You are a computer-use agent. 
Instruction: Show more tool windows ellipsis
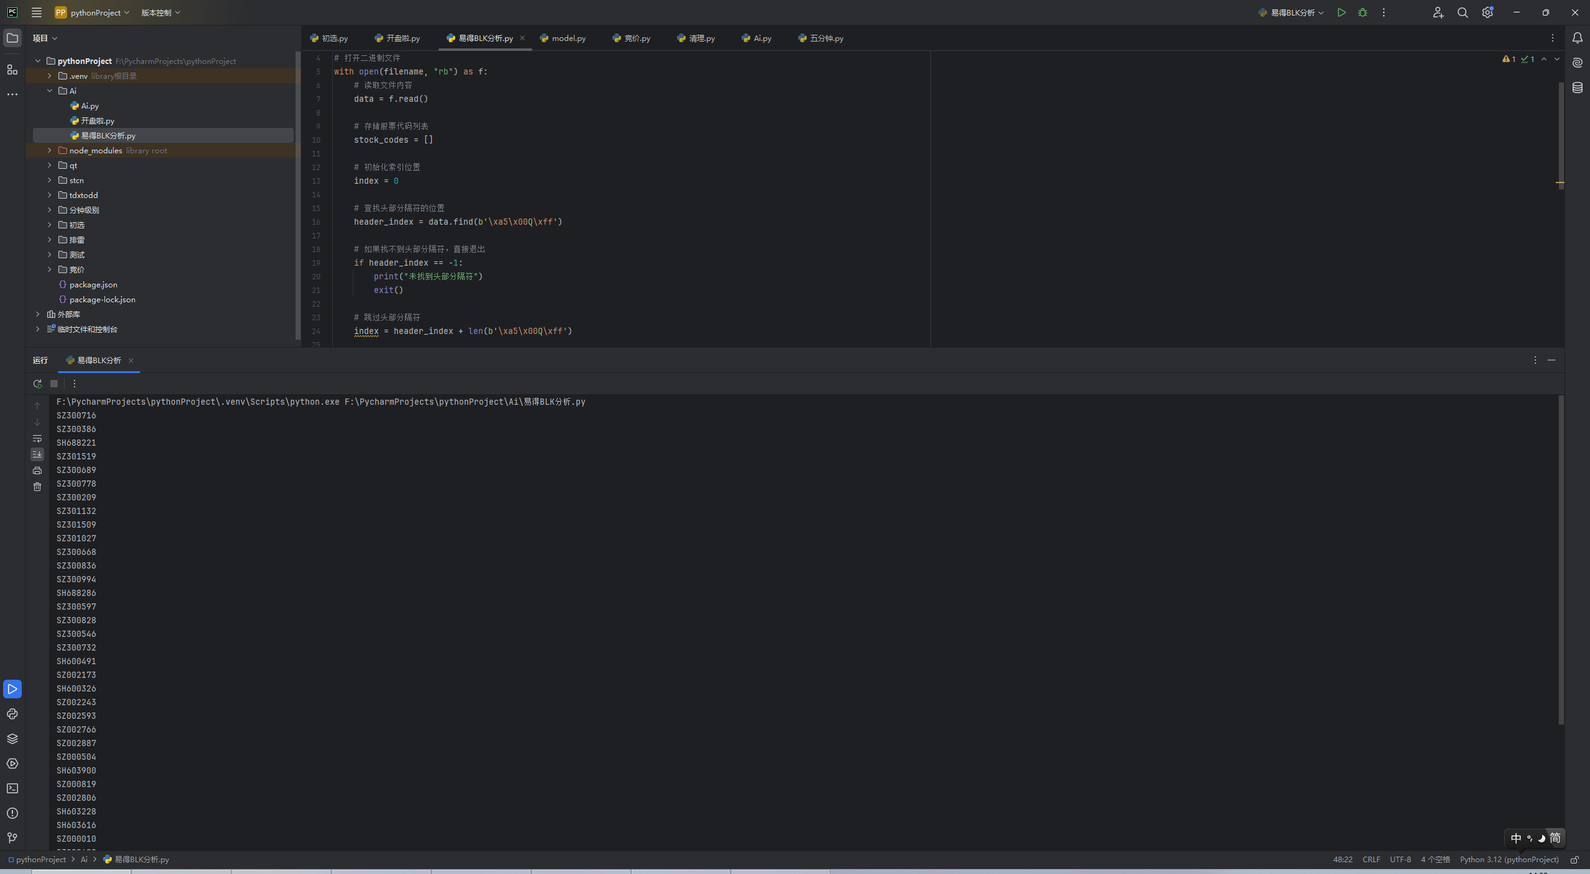pos(12,94)
